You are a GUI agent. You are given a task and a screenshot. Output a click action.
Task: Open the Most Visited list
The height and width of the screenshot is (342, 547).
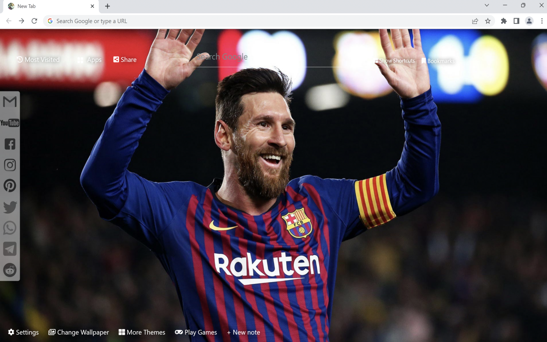[38, 60]
